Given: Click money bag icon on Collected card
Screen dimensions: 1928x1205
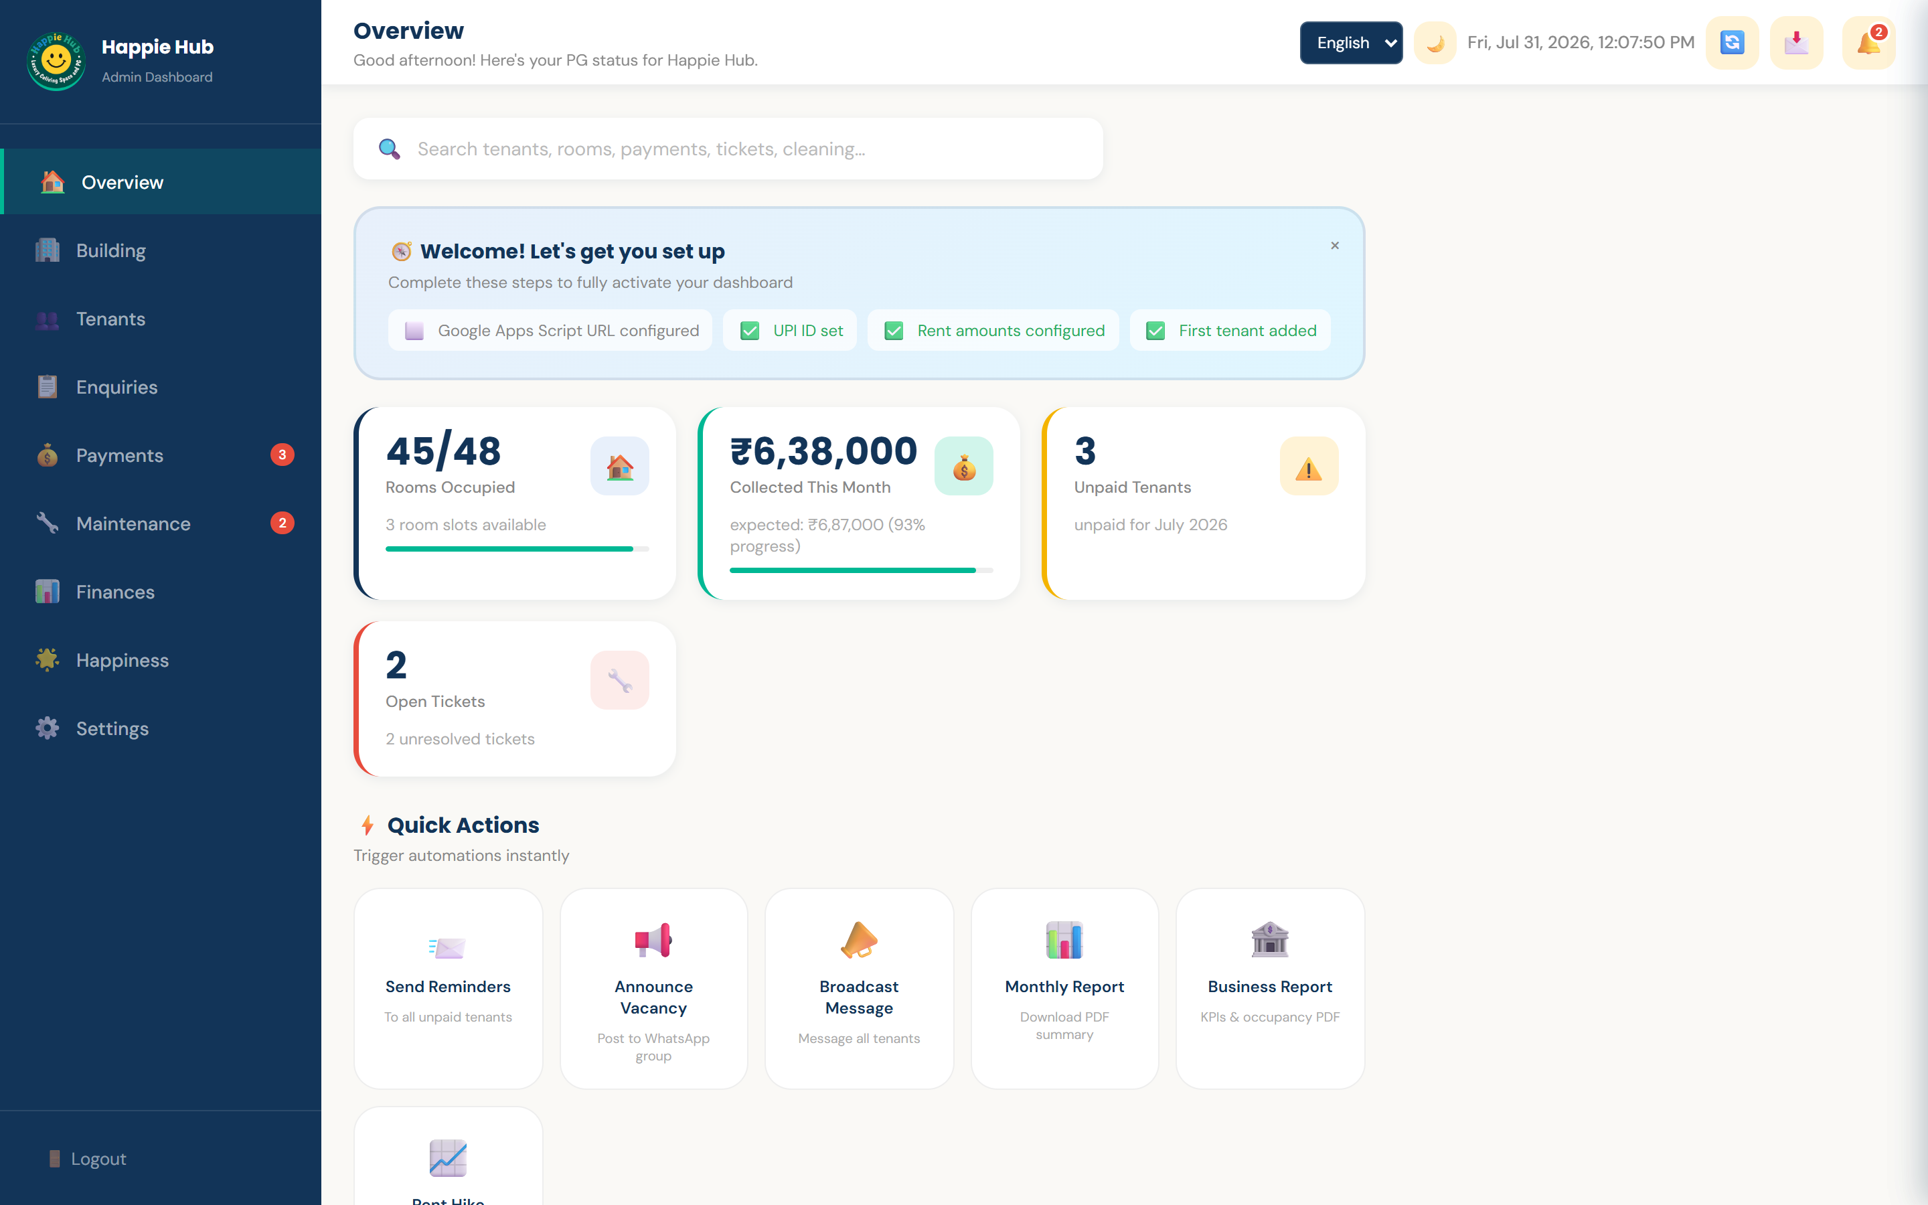Looking at the screenshot, I should pyautogui.click(x=964, y=466).
